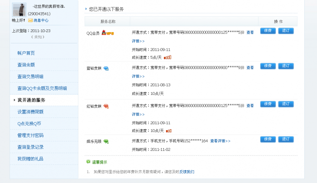This screenshot has width=317, height=183.
Task: Click the 操作 column header
Action: 278,21
